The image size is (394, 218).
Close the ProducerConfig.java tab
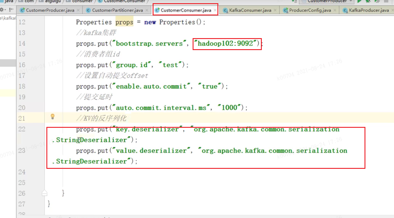335,10
